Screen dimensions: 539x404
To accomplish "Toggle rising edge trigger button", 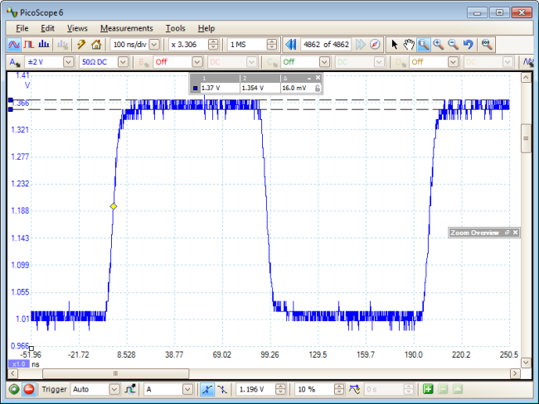I will (x=206, y=389).
